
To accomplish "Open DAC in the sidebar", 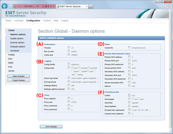I will pyautogui.click(x=10, y=59).
